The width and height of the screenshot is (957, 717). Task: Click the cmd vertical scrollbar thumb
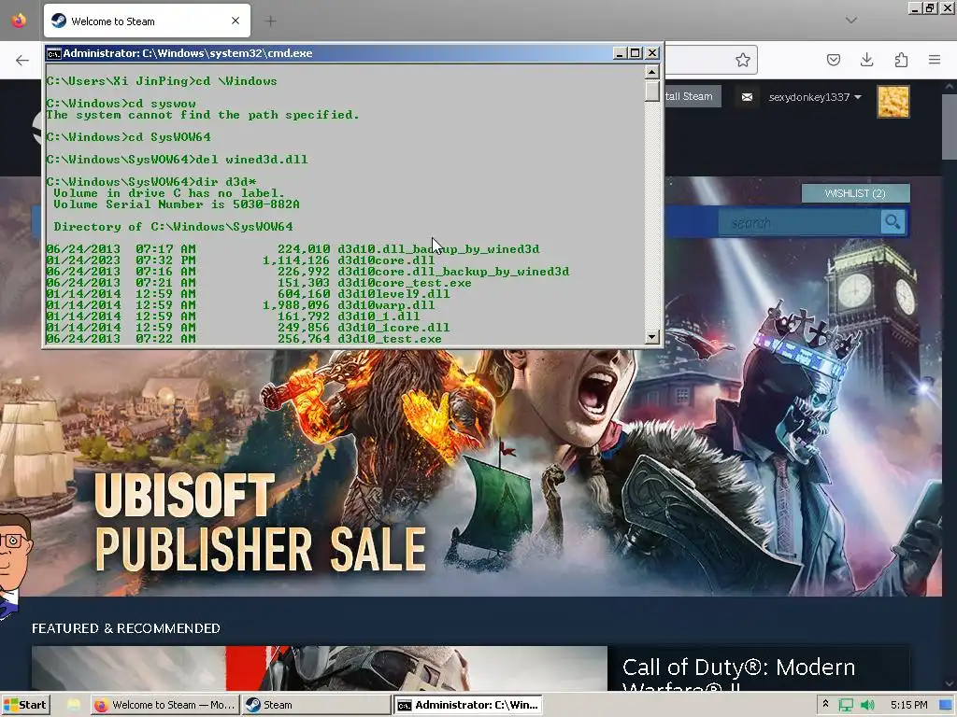[651, 91]
